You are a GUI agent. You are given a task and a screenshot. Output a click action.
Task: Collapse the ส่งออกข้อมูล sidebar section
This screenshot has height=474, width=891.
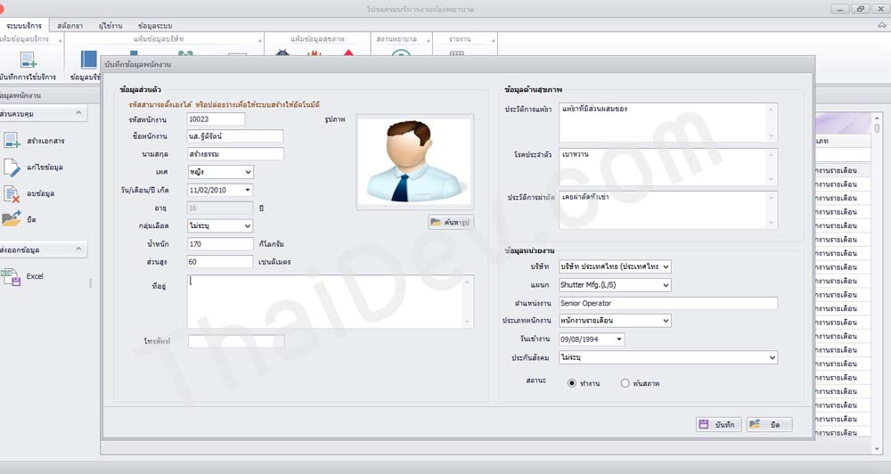click(x=78, y=249)
